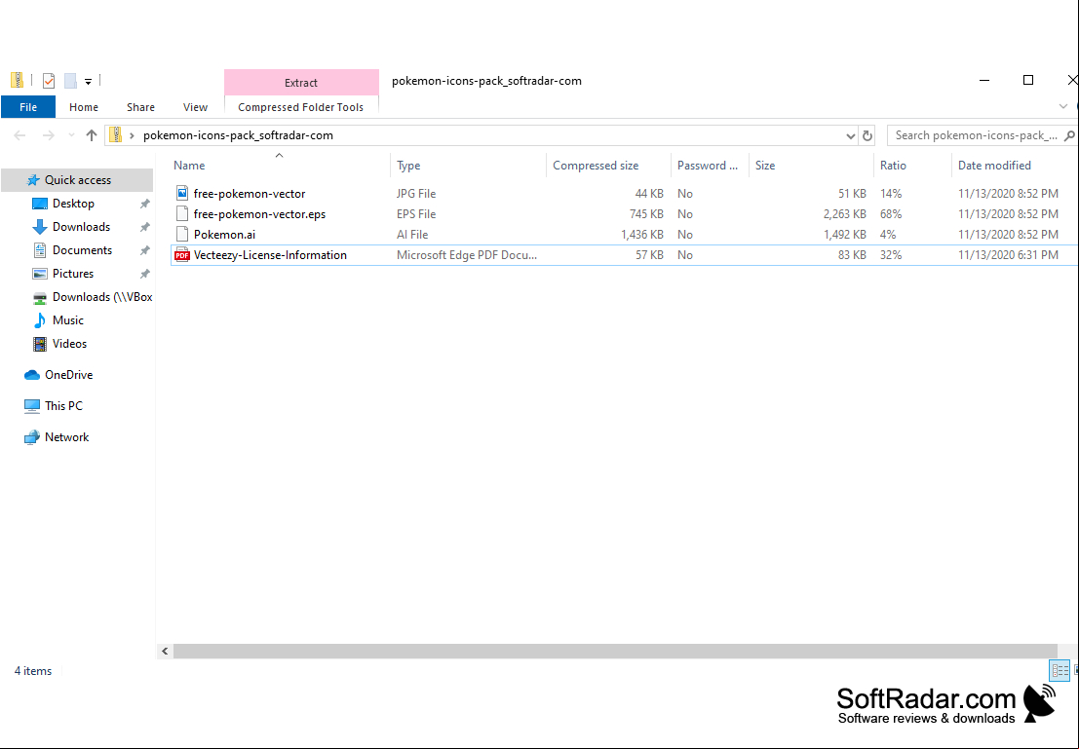Sort by the Type column header
1079x749 pixels.
(x=469, y=165)
